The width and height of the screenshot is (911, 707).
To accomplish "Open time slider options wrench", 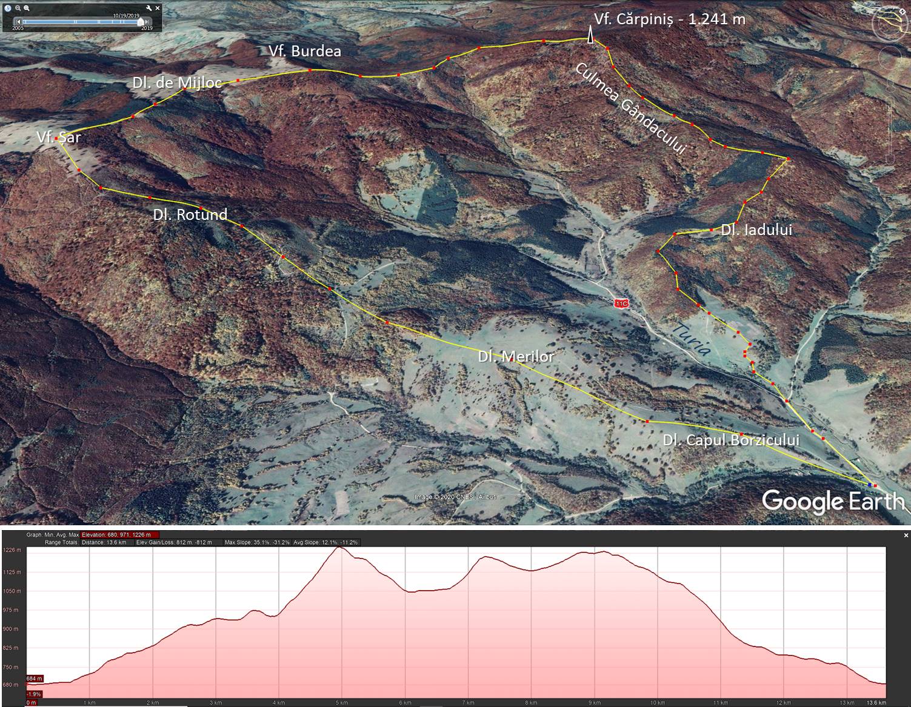I will point(149,8).
